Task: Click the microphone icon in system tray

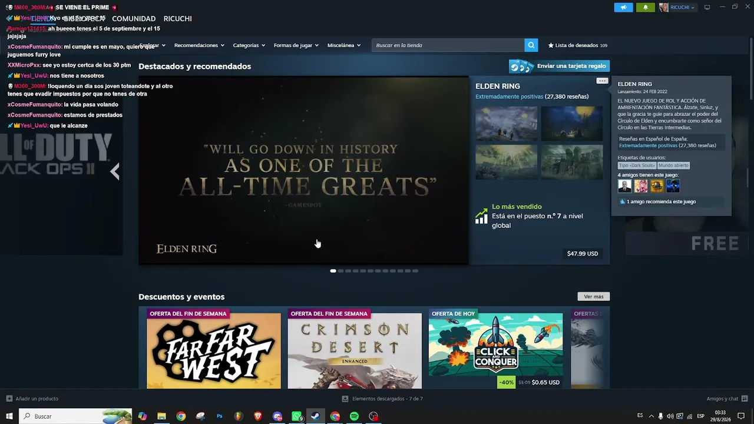Action: pos(660,416)
